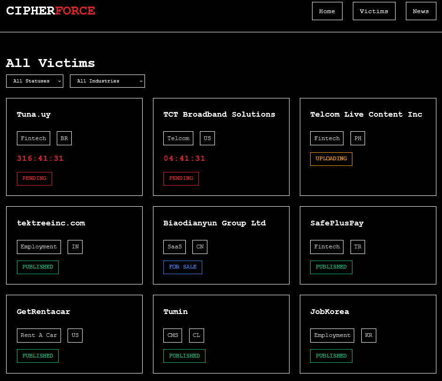
Task: Open the FOR SALE listing for Biaodianyun Group Ltd
Action: tap(183, 267)
